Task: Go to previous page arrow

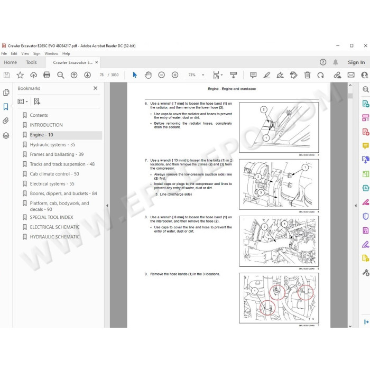Action: coord(74,75)
